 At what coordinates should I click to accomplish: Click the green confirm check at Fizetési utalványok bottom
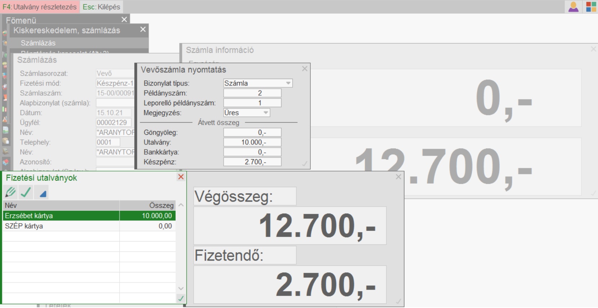tap(181, 298)
